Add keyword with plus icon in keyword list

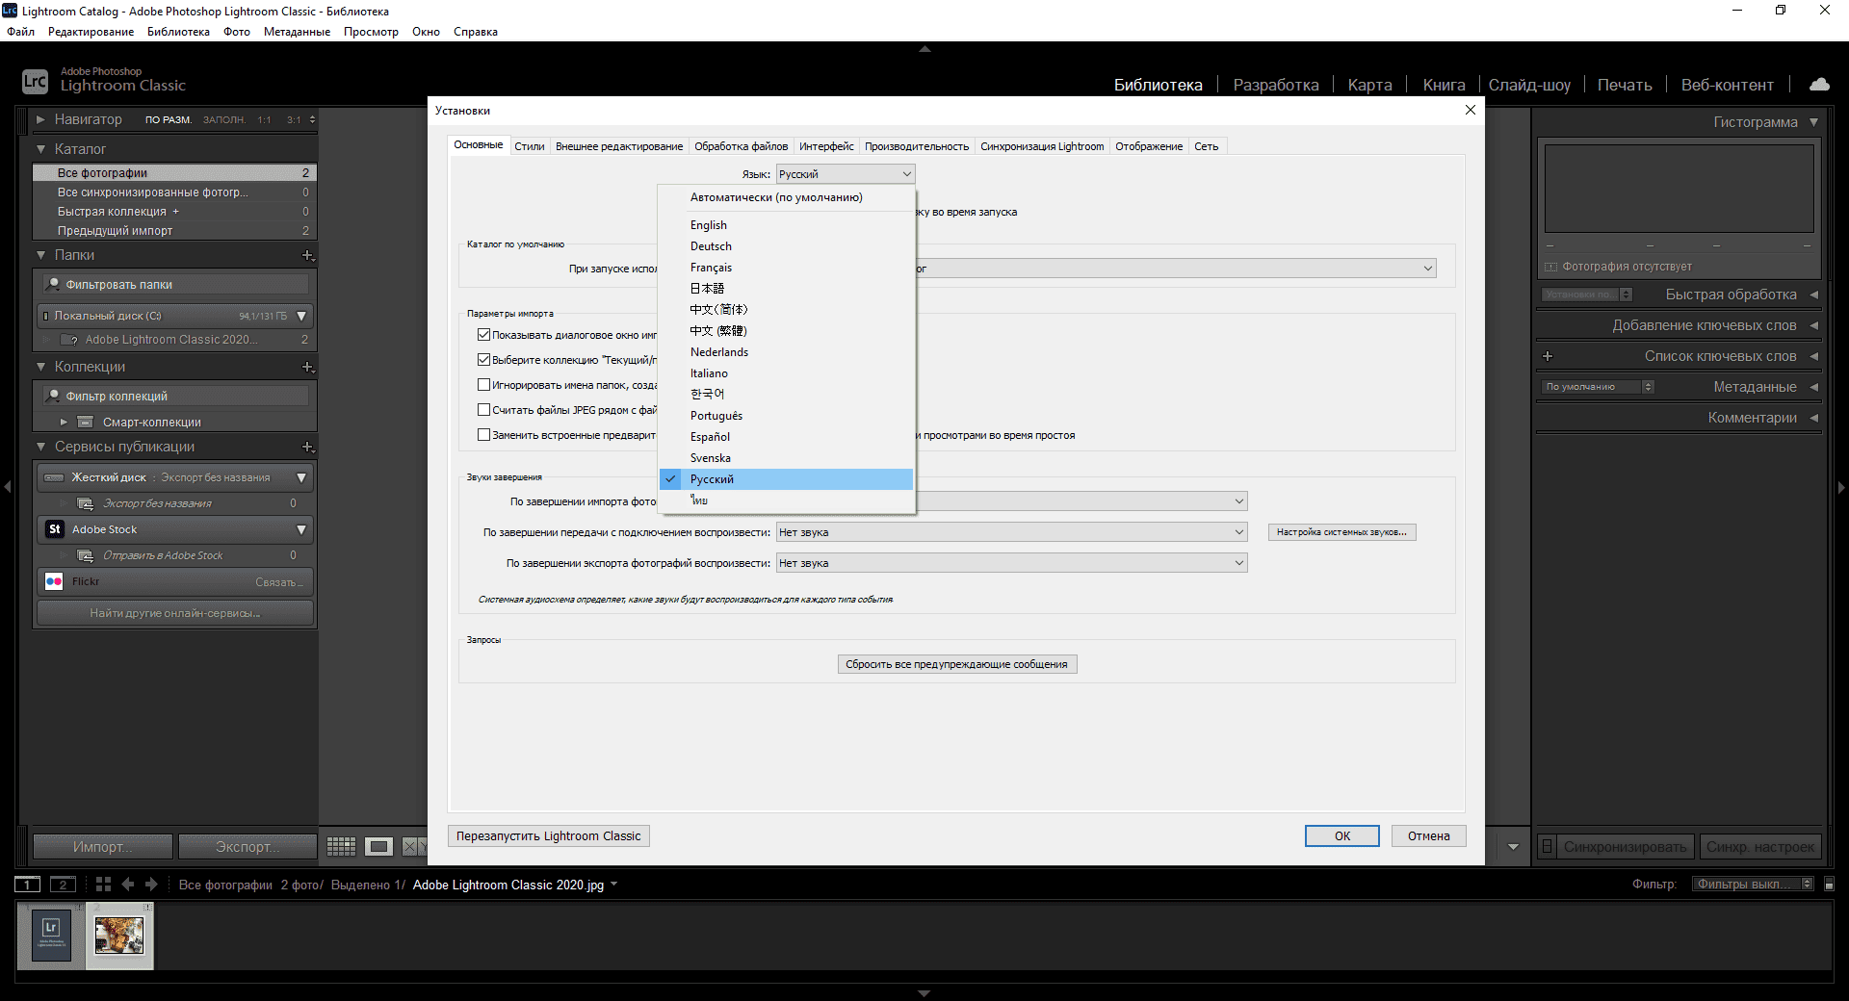(x=1548, y=356)
